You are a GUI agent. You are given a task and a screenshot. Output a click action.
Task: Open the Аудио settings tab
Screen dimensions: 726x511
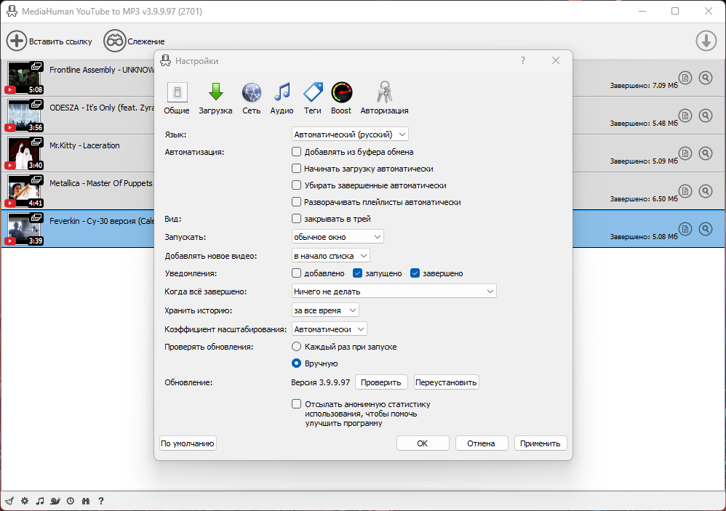click(282, 97)
